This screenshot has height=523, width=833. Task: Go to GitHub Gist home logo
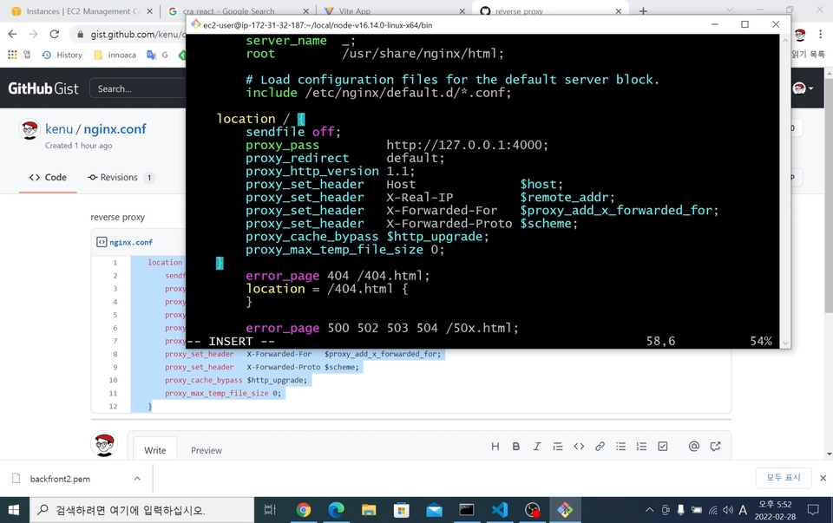click(x=43, y=88)
